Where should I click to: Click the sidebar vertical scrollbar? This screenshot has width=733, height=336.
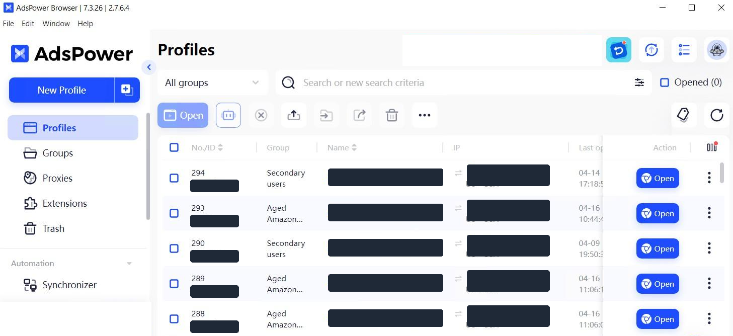(148, 166)
